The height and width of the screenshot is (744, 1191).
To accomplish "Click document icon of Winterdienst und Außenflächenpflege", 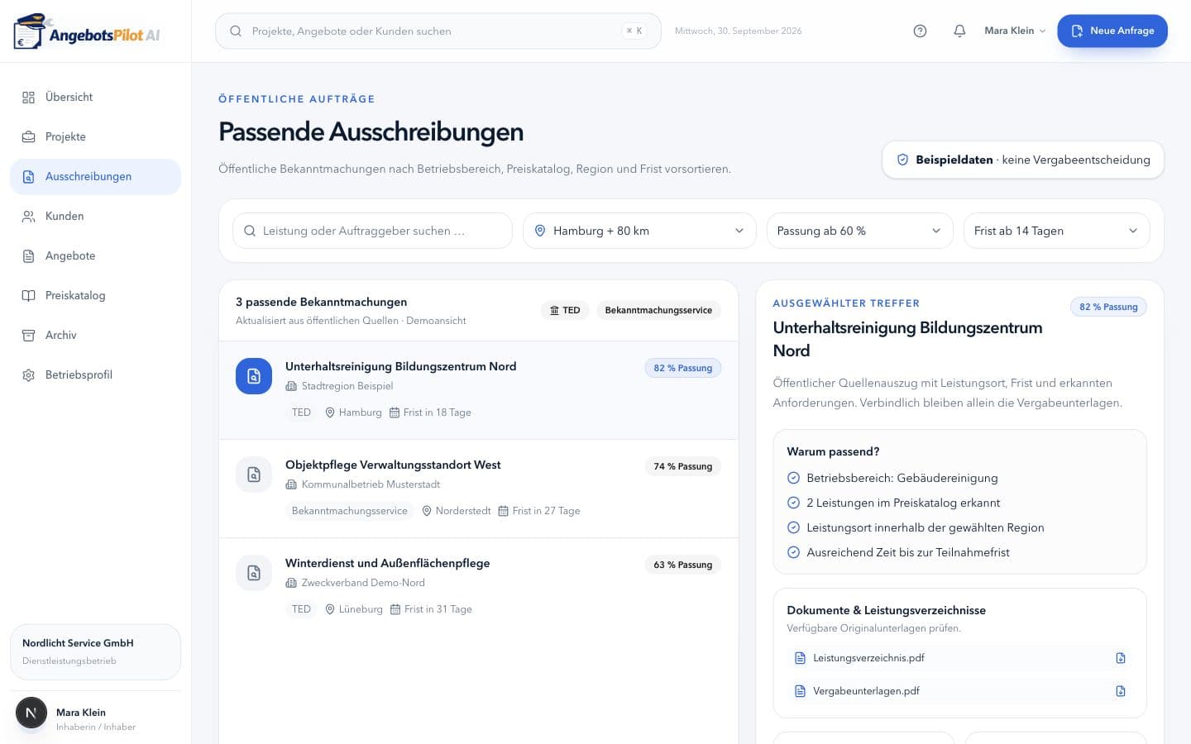I will [x=254, y=573].
